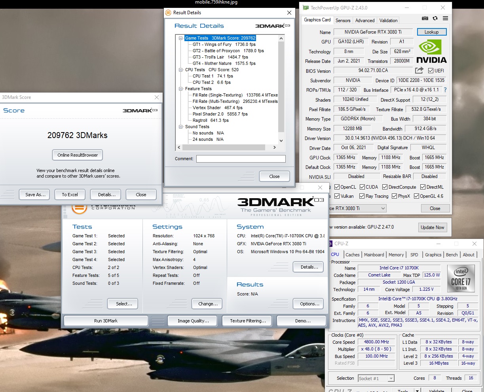Take a GPU-Z screenshot with camera icon

click(x=425, y=19)
